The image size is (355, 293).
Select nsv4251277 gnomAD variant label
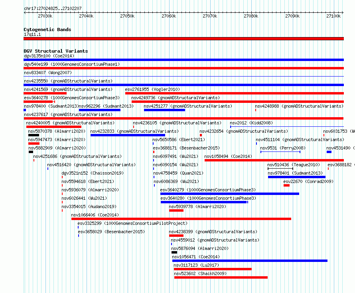click(188, 106)
